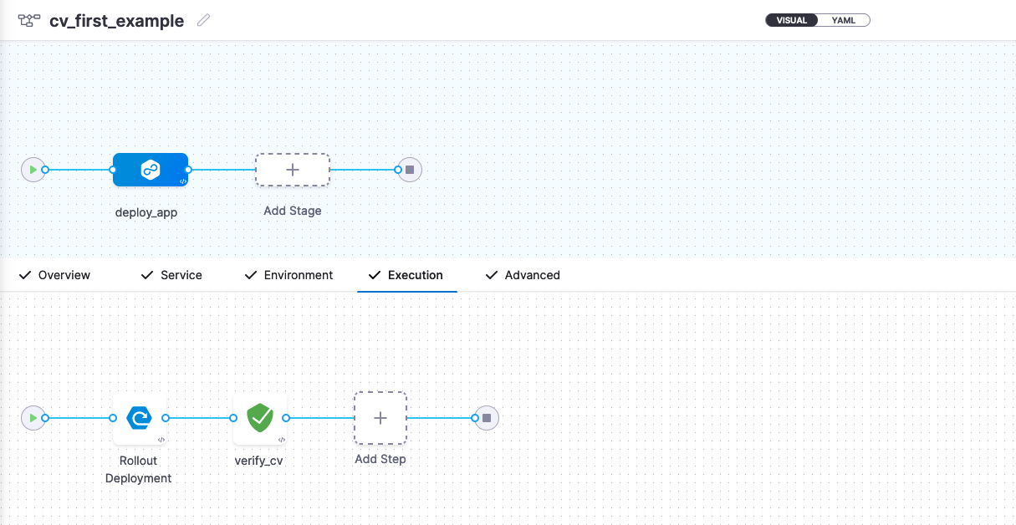Open the verify_cv step node
The width and height of the screenshot is (1016, 525).
coord(259,417)
